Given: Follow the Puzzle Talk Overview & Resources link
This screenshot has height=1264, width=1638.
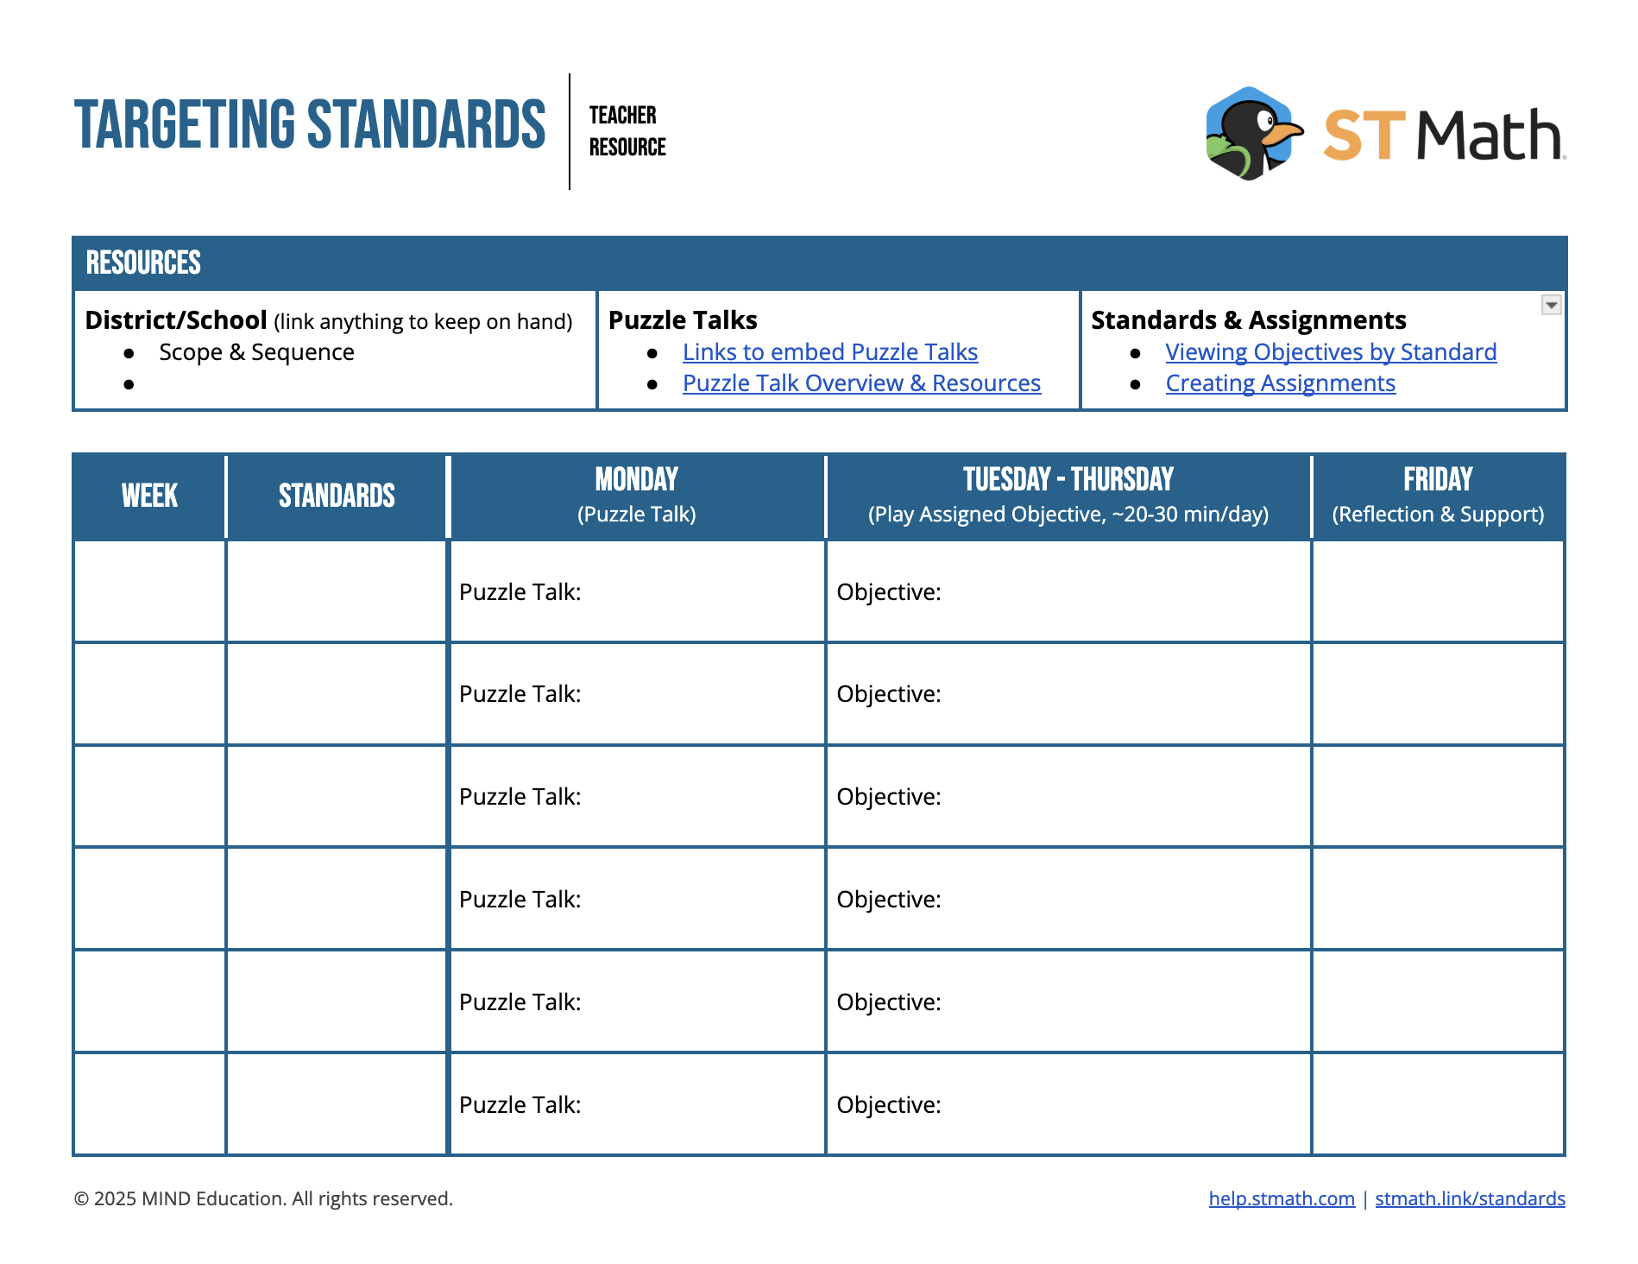Looking at the screenshot, I should [860, 383].
